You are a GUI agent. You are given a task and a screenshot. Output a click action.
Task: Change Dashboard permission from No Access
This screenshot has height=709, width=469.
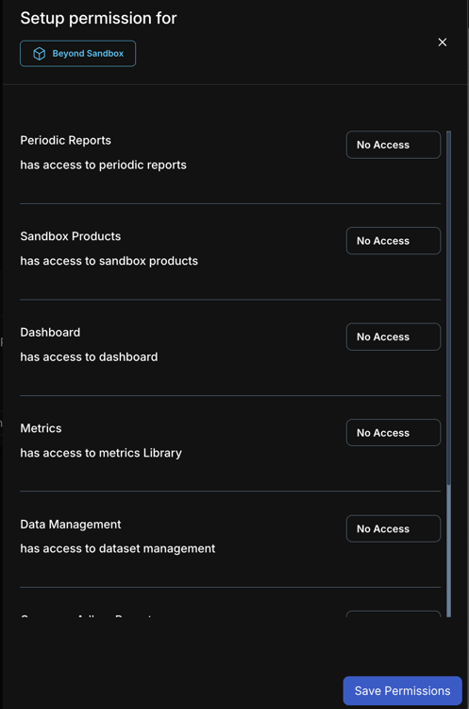tap(394, 337)
